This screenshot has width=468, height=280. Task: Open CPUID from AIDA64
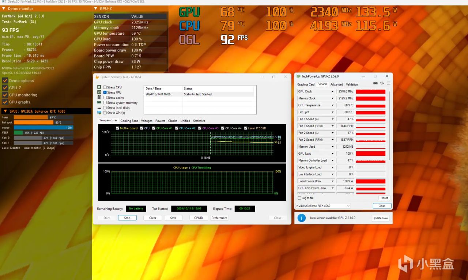[199, 218]
